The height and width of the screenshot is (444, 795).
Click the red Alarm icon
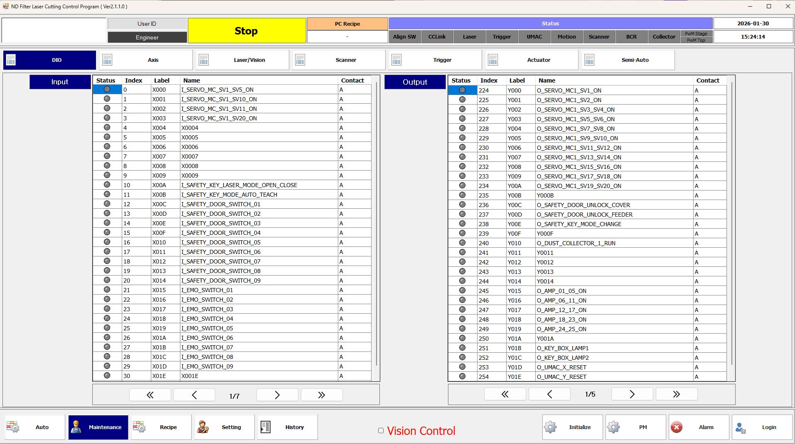pos(677,427)
